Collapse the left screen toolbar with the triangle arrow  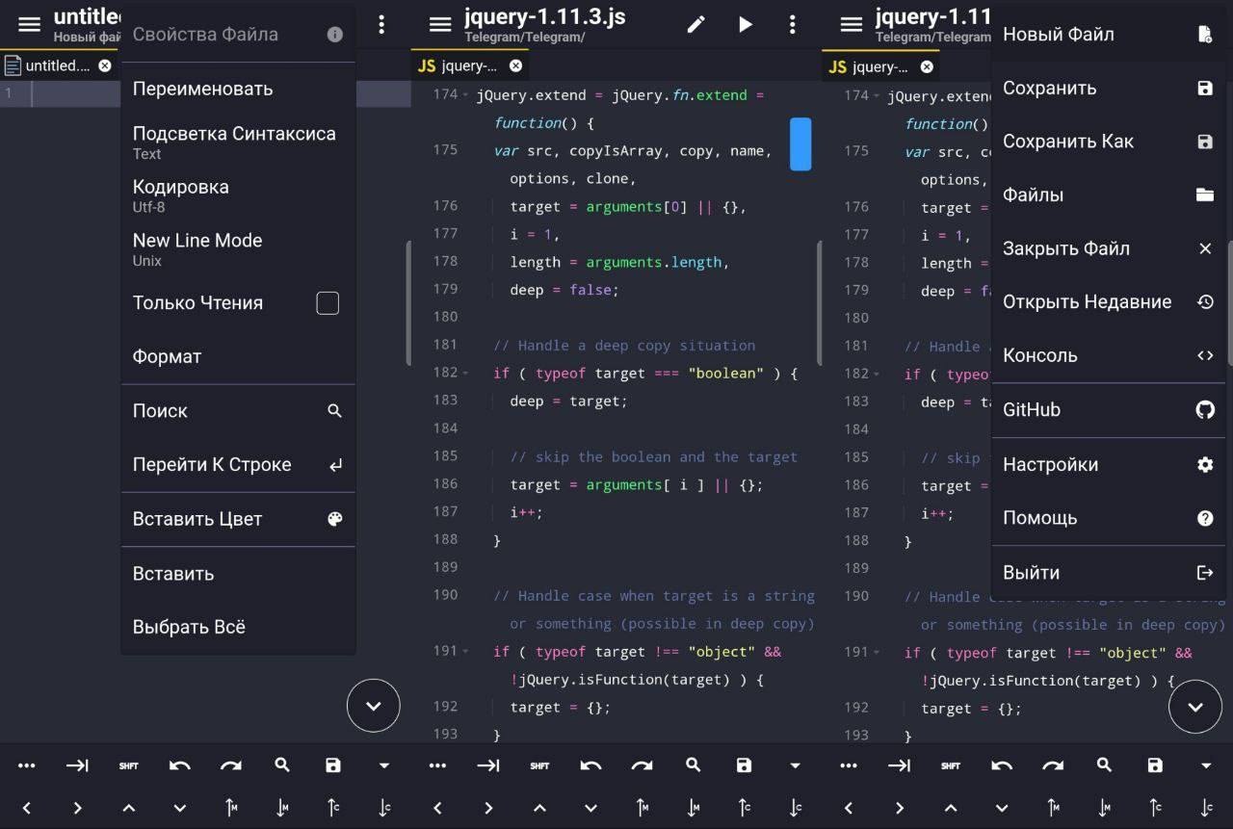click(384, 766)
